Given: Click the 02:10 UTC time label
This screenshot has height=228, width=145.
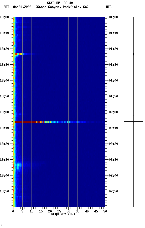Looking at the screenshot, I should (x=113, y=128).
